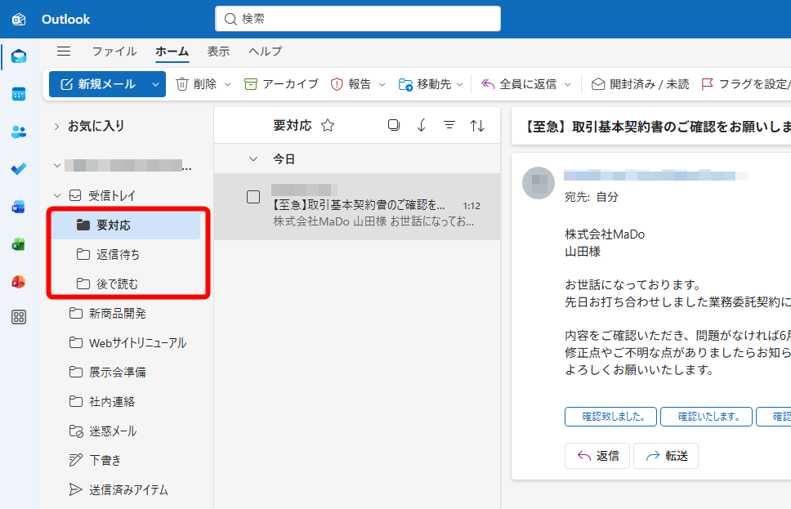Open the 削除 dropdown arrow

click(x=227, y=84)
